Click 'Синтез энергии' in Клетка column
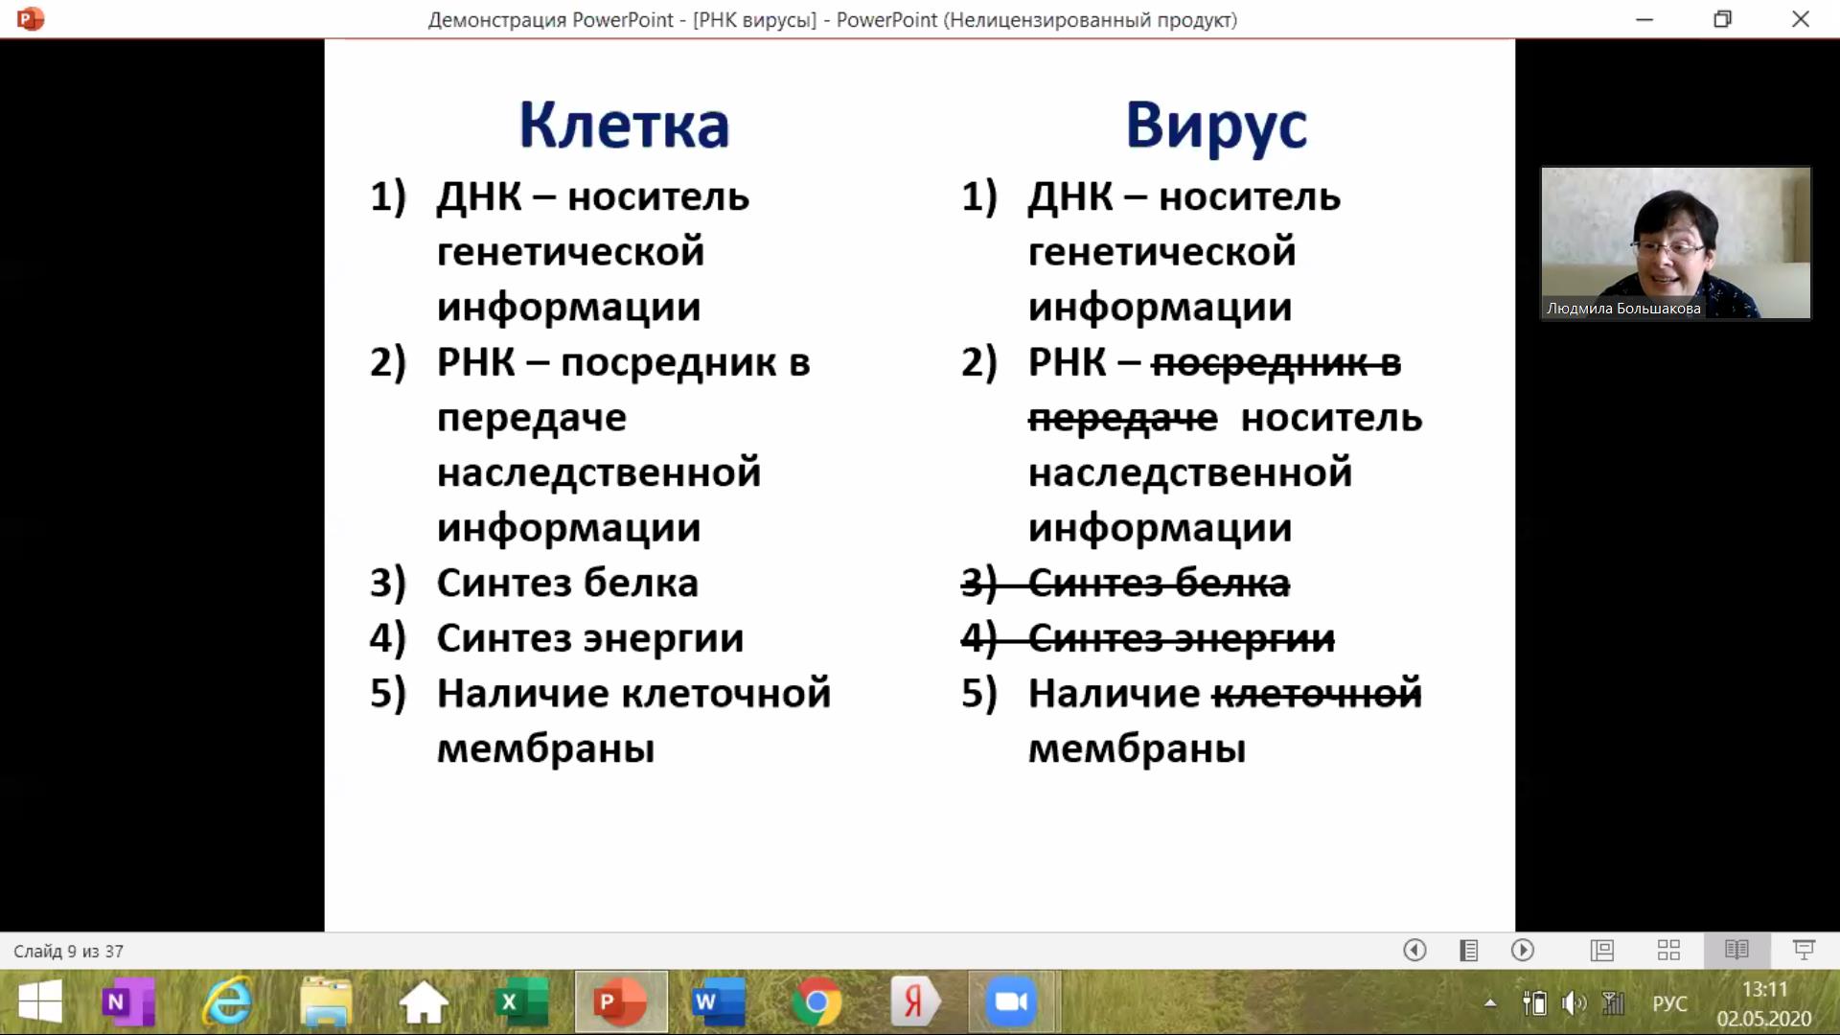 pos(590,638)
